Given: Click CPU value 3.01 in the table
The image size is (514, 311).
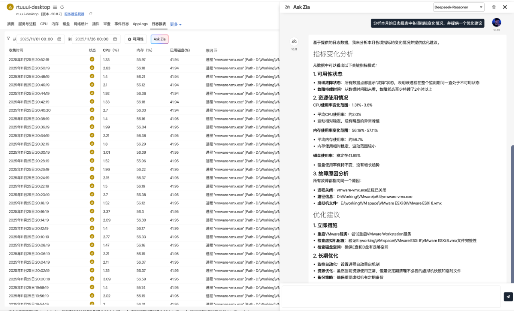Looking at the screenshot, I should (x=106, y=152).
